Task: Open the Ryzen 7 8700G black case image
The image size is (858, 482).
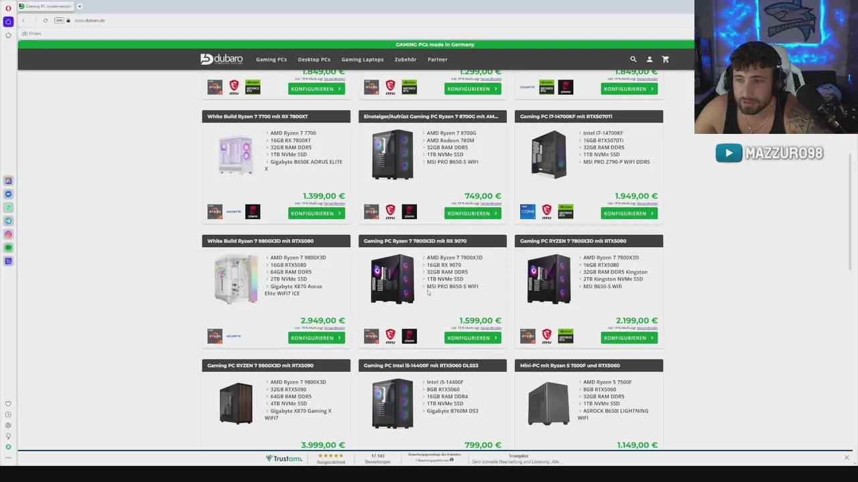Action: [x=393, y=154]
